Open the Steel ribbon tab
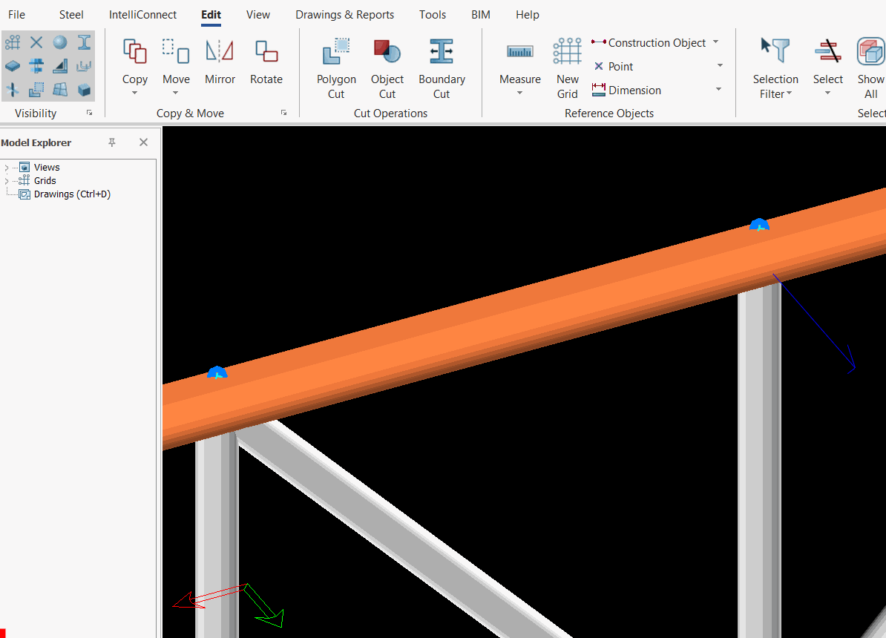886x638 pixels. pos(71,15)
